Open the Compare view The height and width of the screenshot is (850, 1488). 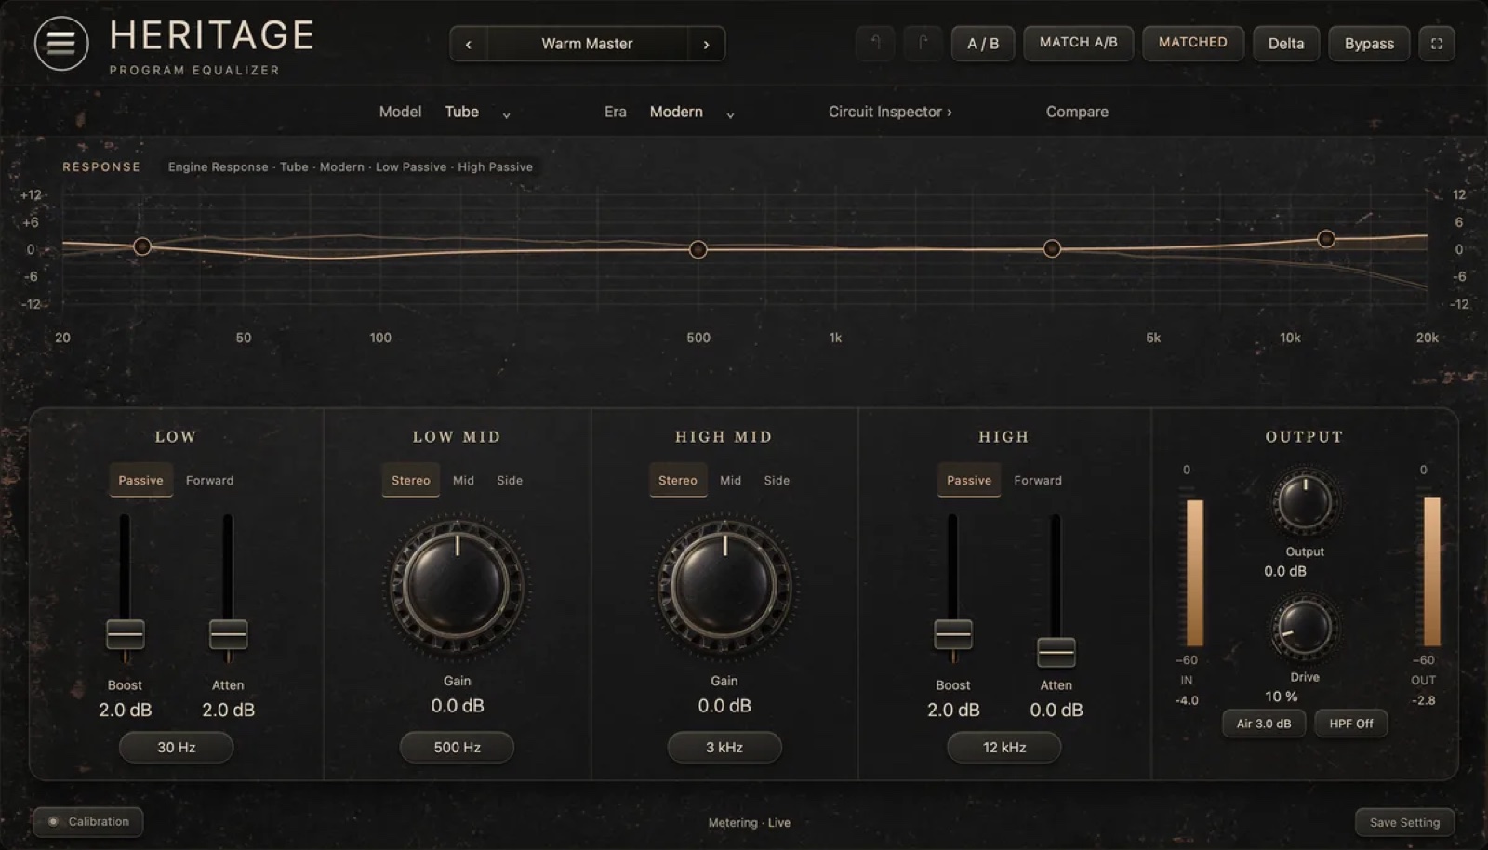click(1077, 112)
